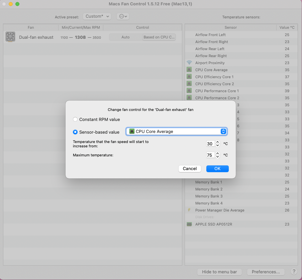Click the Airport Proximity wifi icon

[189, 63]
